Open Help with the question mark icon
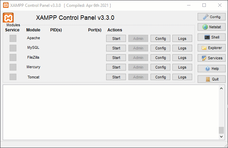The height and width of the screenshot is (148, 228). [x=211, y=69]
